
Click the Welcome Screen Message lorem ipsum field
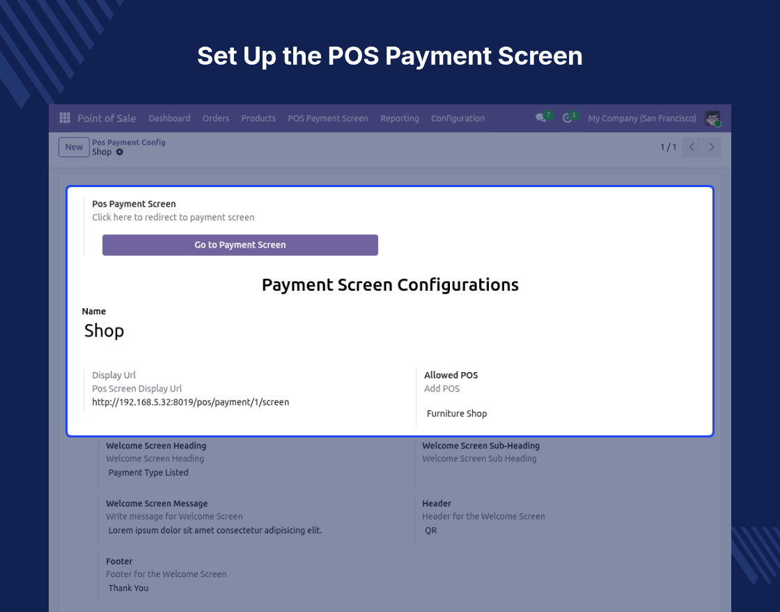[215, 530]
